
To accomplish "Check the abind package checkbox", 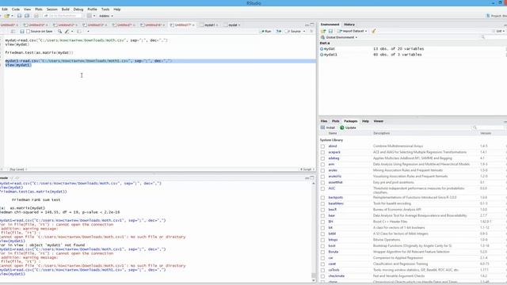I will tap(322, 146).
